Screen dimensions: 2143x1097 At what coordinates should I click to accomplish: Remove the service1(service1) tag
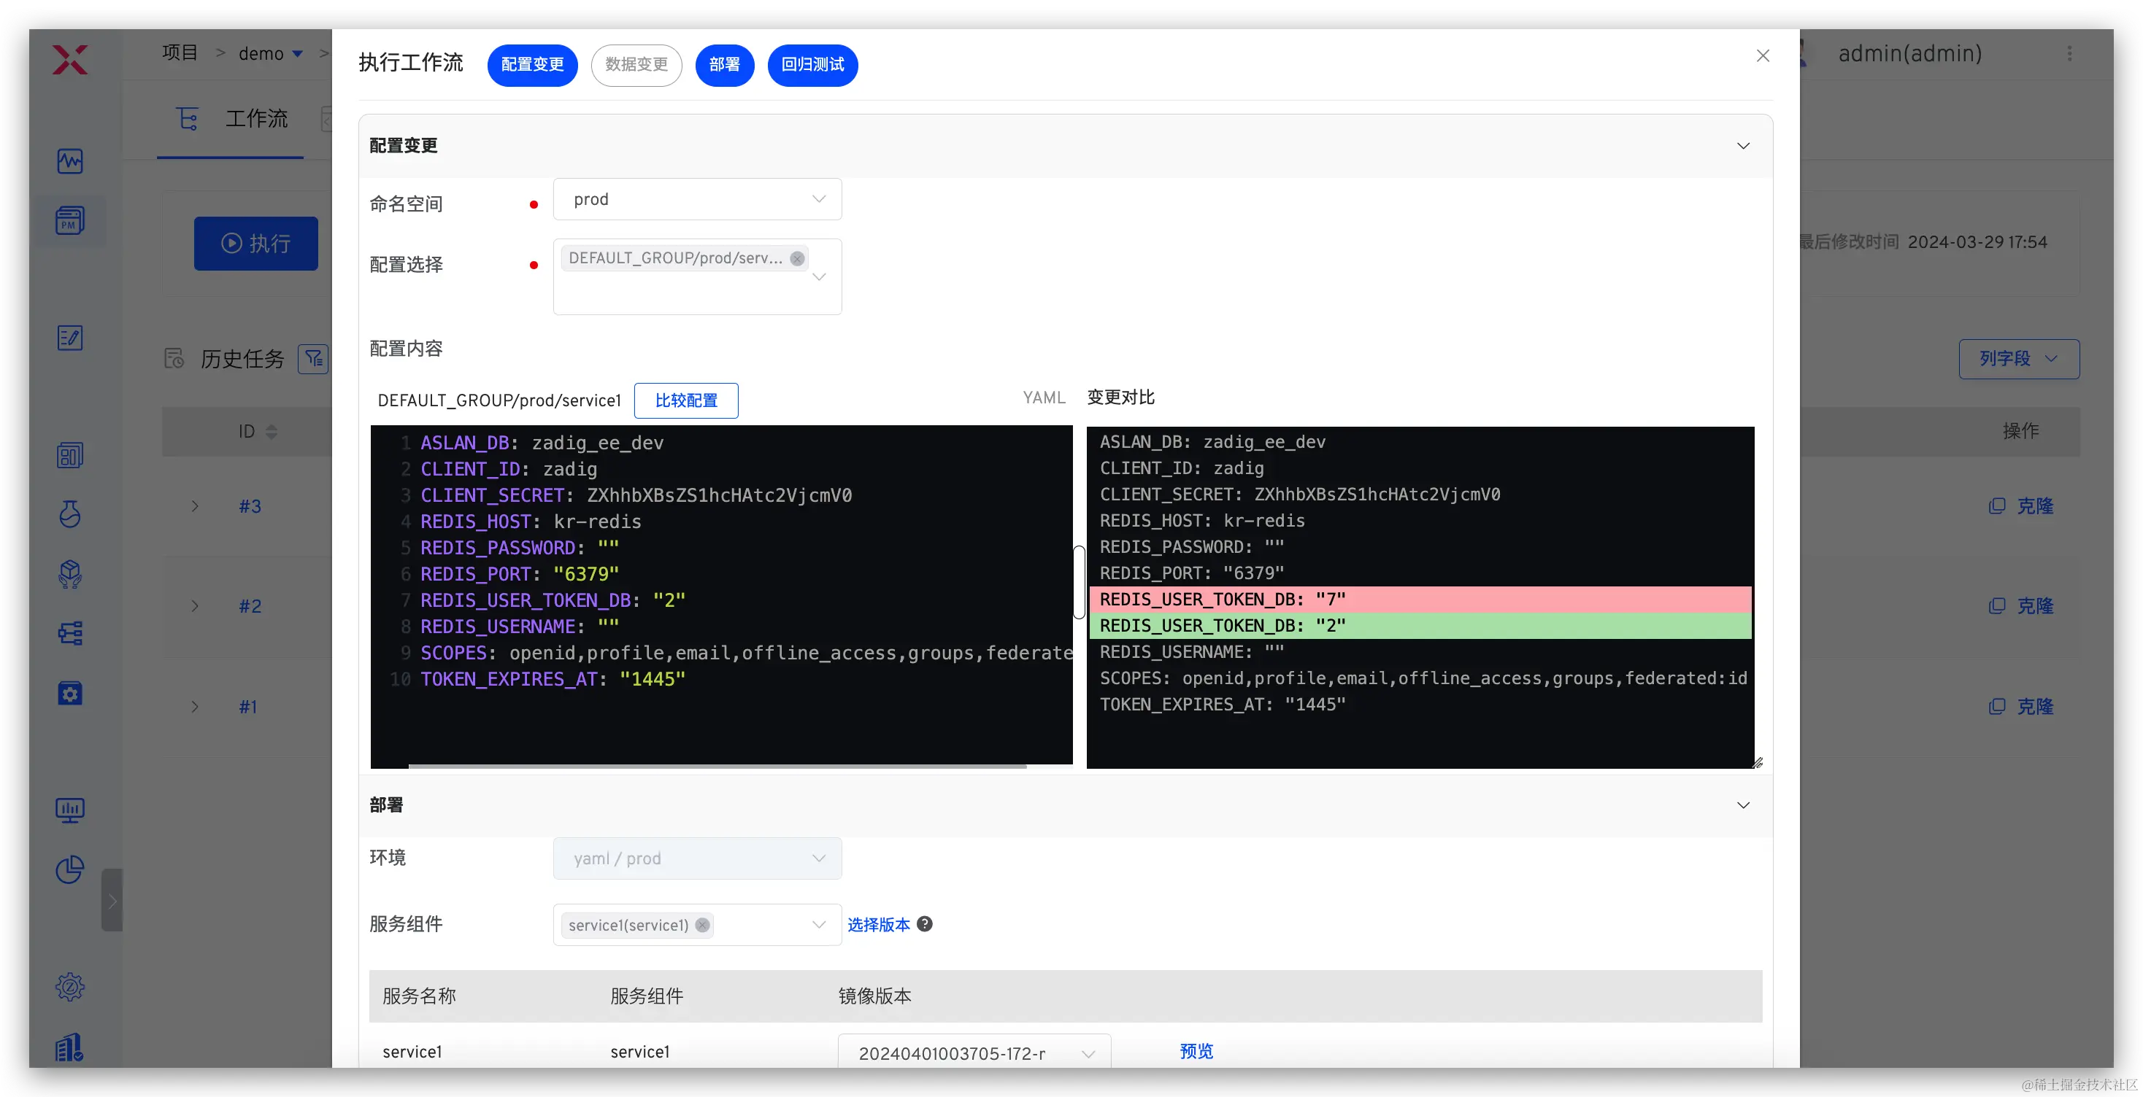pos(703,925)
